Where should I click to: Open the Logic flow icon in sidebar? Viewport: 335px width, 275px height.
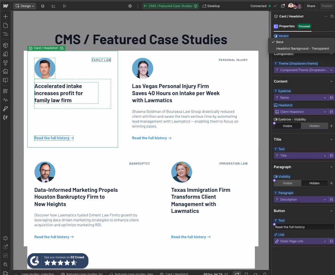click(x=5, y=109)
